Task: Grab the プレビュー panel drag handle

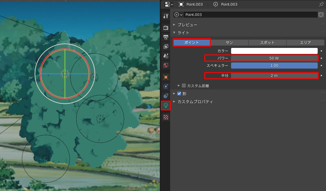Action: coord(323,25)
